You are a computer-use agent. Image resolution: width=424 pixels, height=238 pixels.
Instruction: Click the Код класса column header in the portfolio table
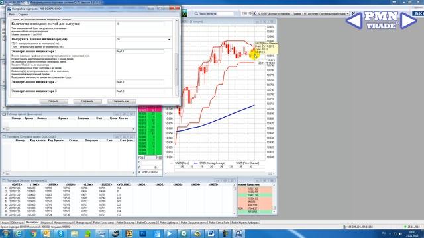click(37, 141)
